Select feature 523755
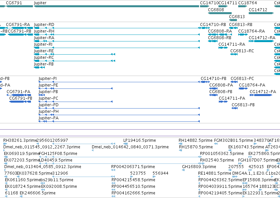 [138, 173]
